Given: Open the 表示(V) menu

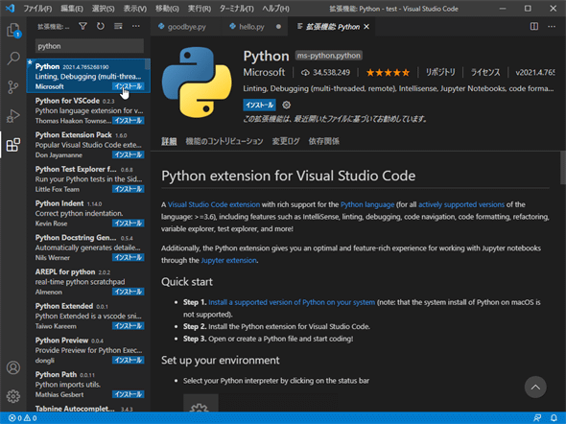Looking at the screenshot, I should click(x=135, y=9).
